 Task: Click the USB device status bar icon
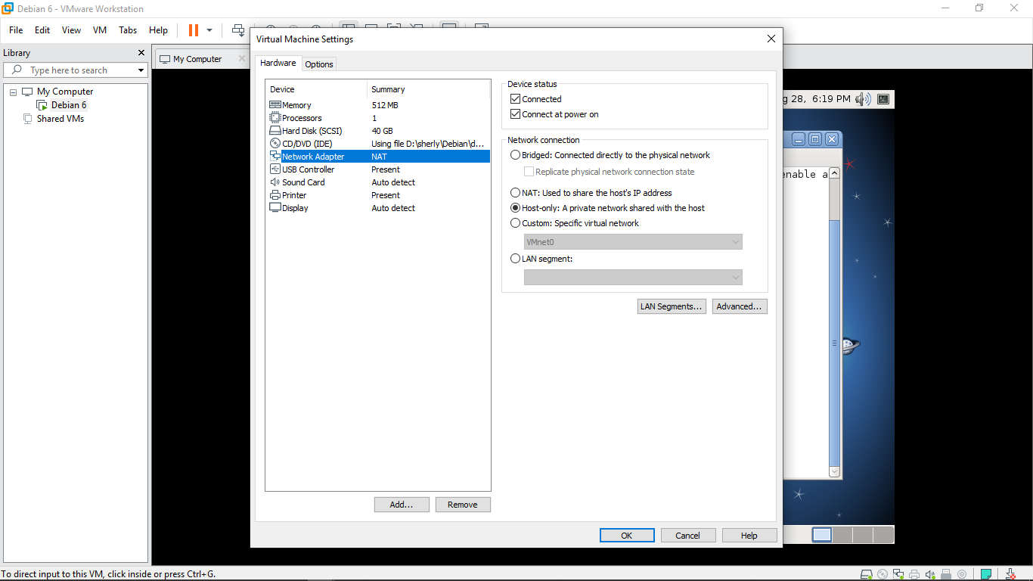click(946, 574)
